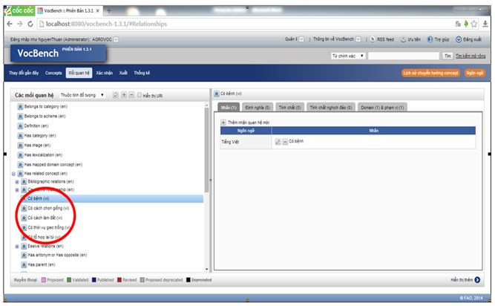Open the Concepts menu item
The height and width of the screenshot is (306, 495).
pos(53,73)
